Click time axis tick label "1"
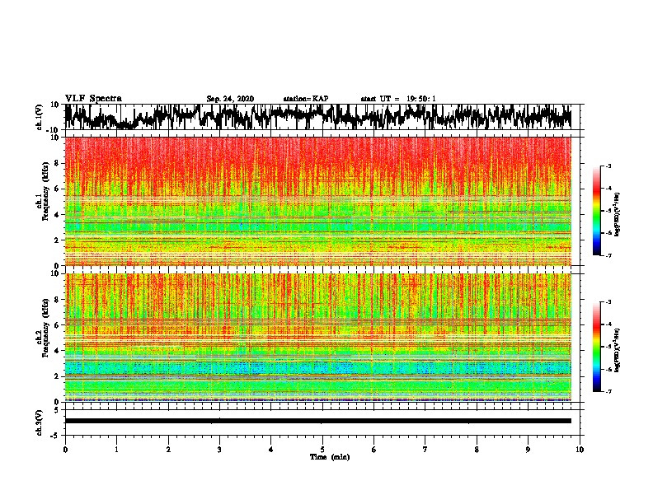This screenshot has width=653, height=504. pos(116,450)
